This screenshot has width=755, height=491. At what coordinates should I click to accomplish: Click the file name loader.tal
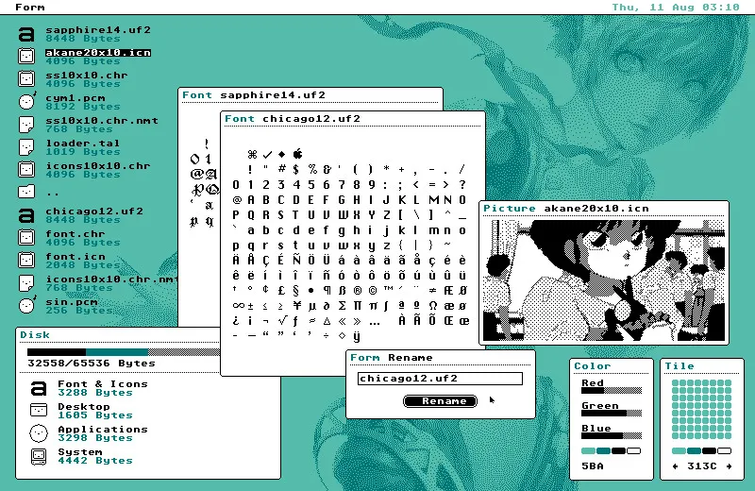coord(83,144)
